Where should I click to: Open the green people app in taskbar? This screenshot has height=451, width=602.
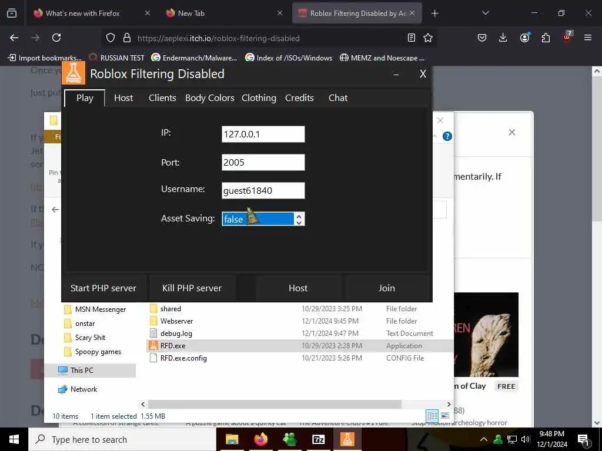pos(289,439)
